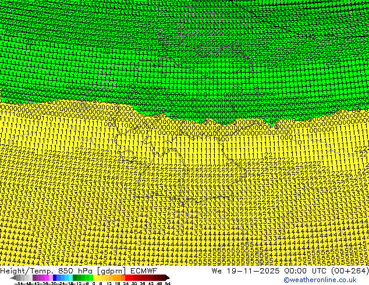
Task: Click the gray arrow at color scale start
Action: (x=13, y=277)
